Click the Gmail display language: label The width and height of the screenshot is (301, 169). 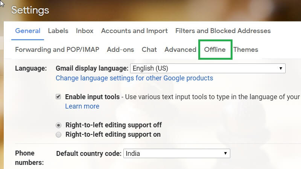[x=92, y=68]
